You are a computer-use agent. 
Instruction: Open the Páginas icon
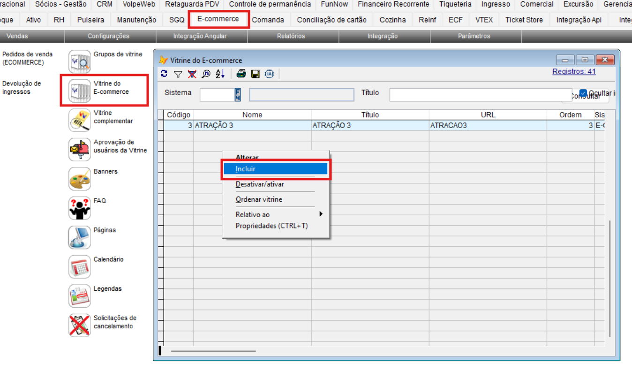80,237
